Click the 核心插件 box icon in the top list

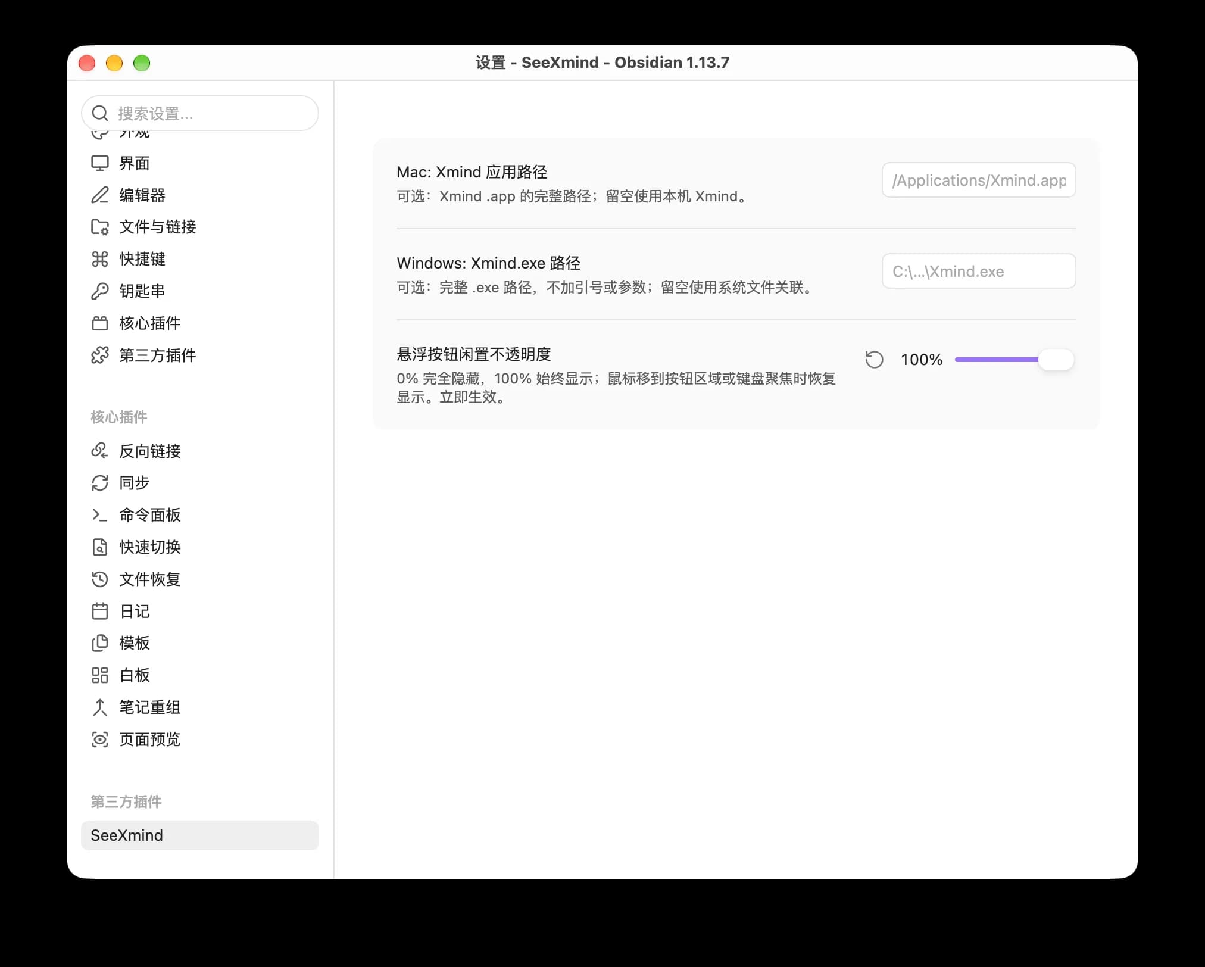click(100, 323)
